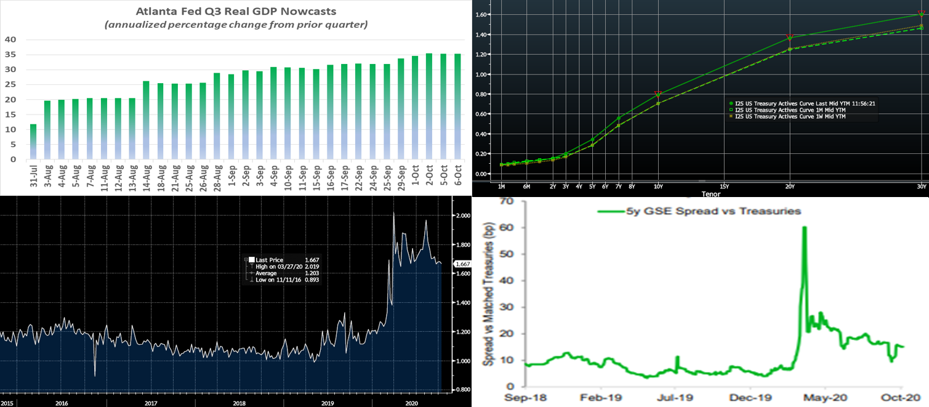Click the Low on 11/11/16 legend marker
929x407 pixels.
252,280
